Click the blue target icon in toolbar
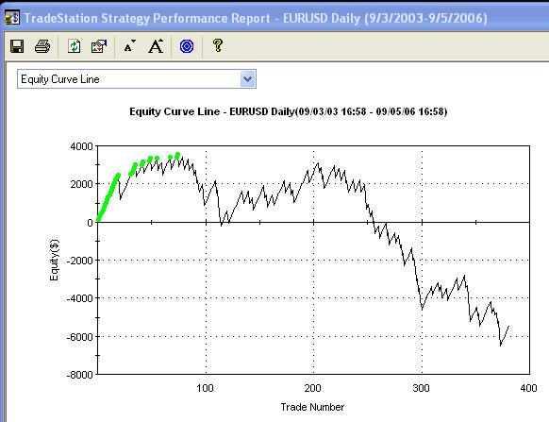This screenshot has width=549, height=422. pyautogui.click(x=187, y=46)
